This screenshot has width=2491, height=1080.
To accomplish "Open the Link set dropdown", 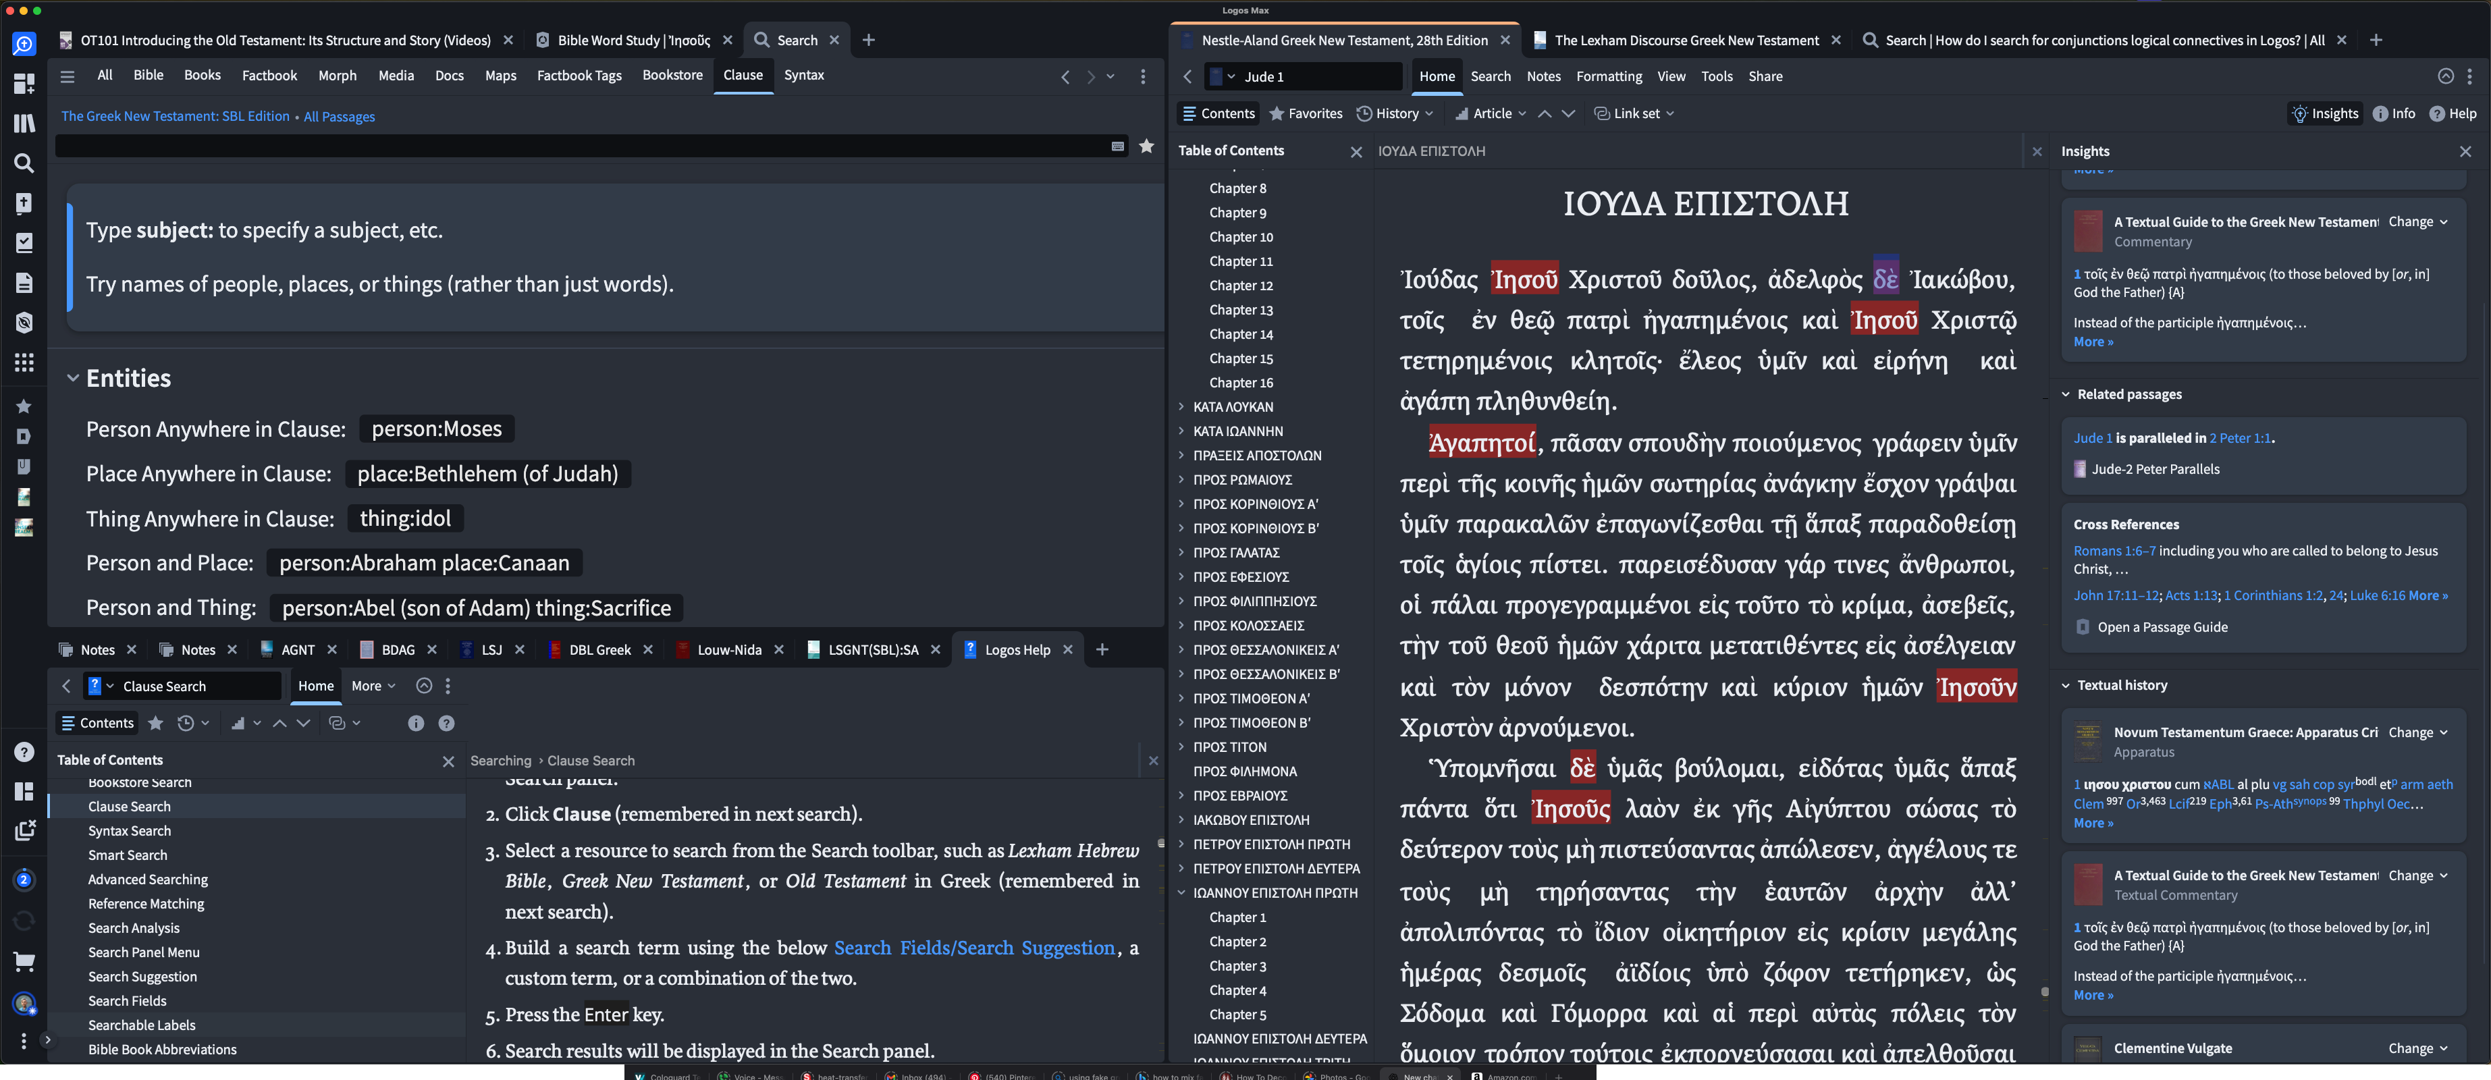I will point(1633,113).
